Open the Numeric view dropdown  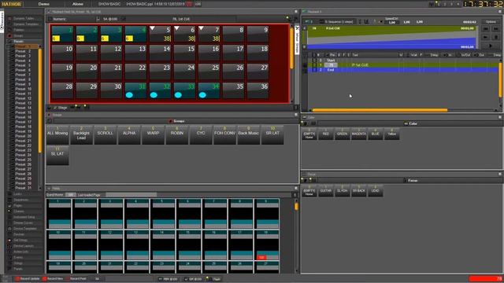click(73, 19)
